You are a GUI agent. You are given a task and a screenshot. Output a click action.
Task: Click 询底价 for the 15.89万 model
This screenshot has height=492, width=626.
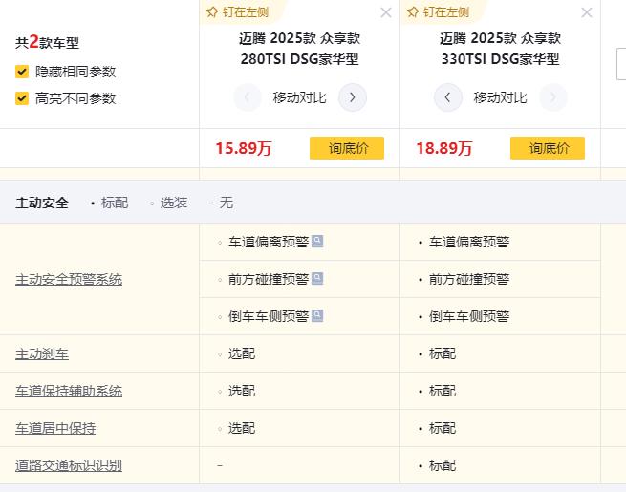tap(347, 148)
